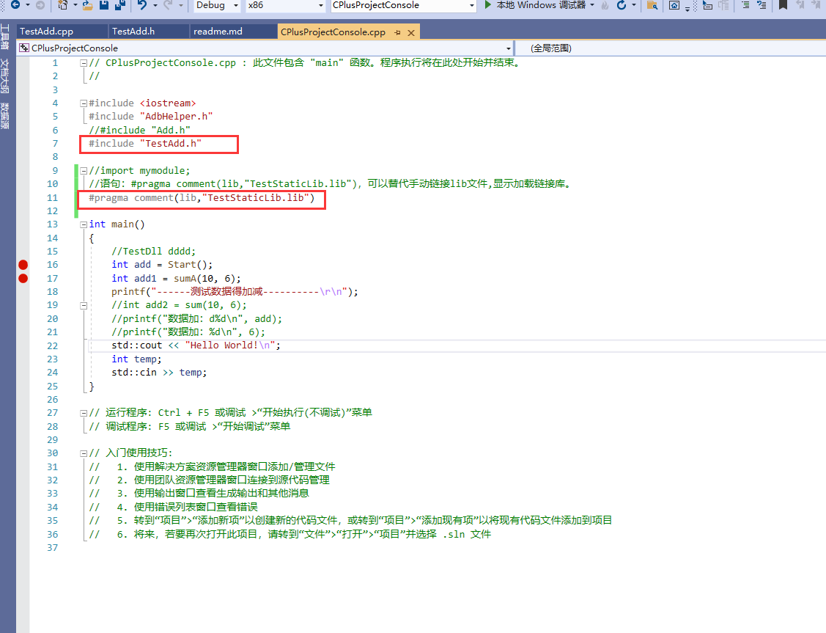Click the home window icon in toolbar
Screen dimensions: 826x633
click(x=674, y=5)
